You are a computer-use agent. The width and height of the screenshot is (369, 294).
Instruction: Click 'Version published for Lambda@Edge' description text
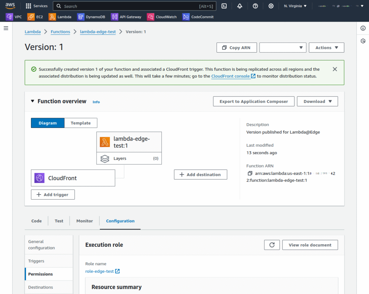pos(283,132)
